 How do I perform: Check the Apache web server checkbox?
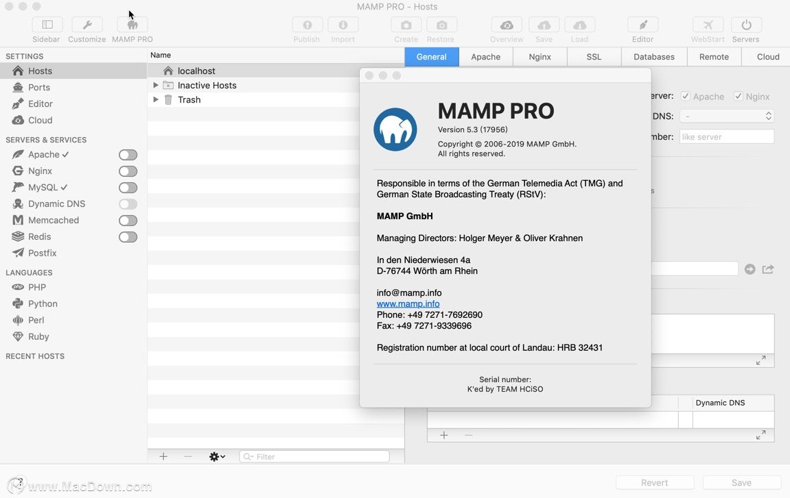tap(685, 96)
